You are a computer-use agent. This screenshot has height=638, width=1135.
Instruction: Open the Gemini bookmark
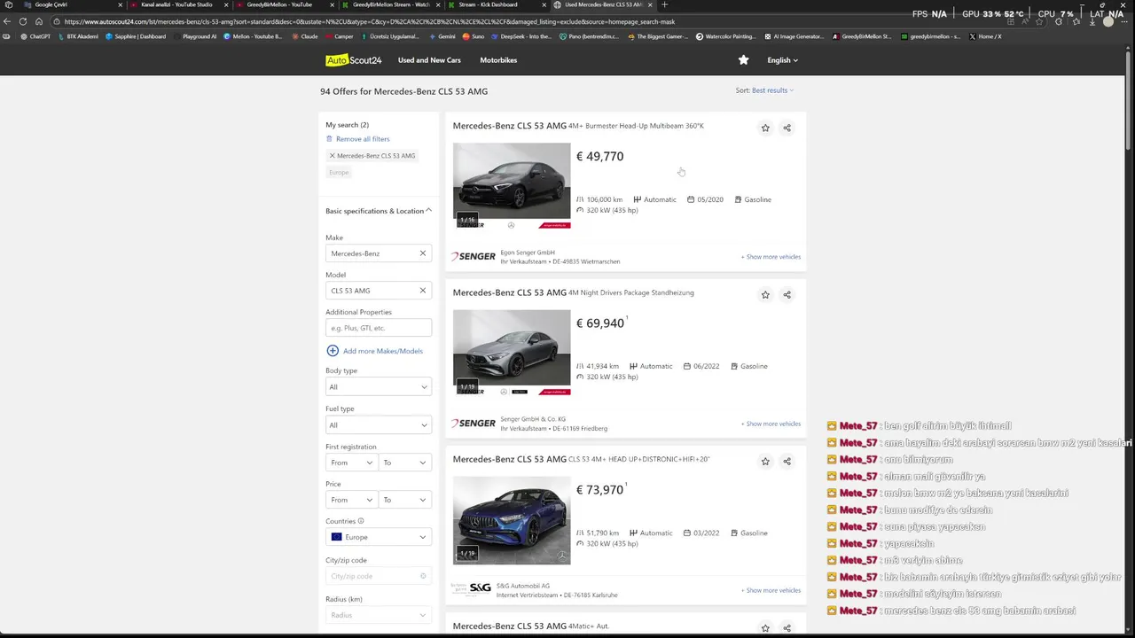click(443, 36)
